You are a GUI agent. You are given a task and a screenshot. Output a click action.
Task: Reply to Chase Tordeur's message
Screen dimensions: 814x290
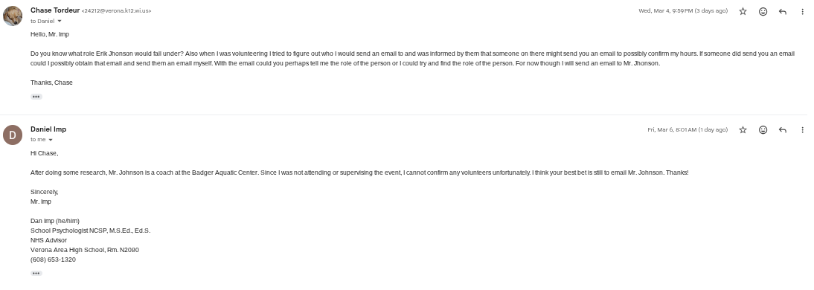783,11
